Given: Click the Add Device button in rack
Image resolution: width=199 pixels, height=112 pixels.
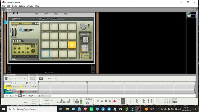Looking at the screenshot, I should pos(50,73).
